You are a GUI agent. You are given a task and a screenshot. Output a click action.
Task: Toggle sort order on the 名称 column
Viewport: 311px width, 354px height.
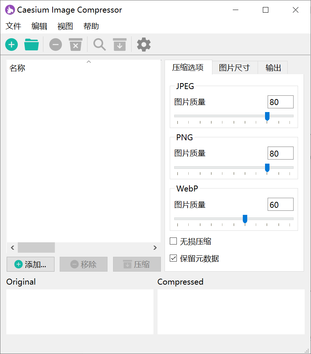(17, 68)
